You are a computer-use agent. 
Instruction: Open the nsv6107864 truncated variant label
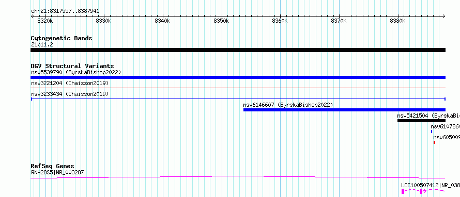click(445, 126)
